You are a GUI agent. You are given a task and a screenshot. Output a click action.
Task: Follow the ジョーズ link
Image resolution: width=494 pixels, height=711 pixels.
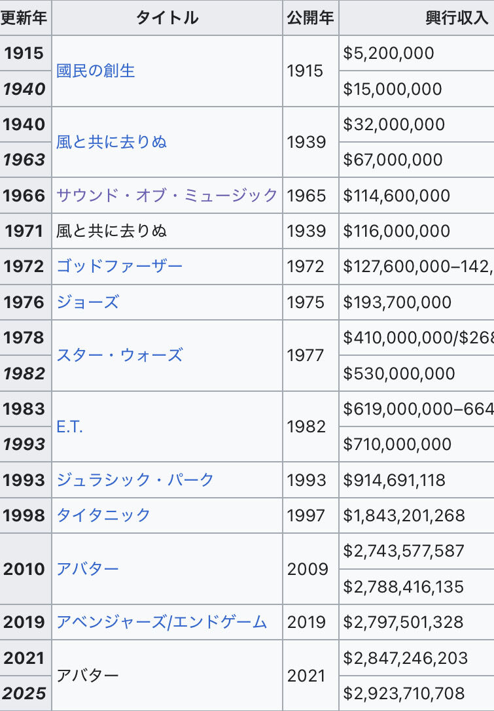pos(88,302)
